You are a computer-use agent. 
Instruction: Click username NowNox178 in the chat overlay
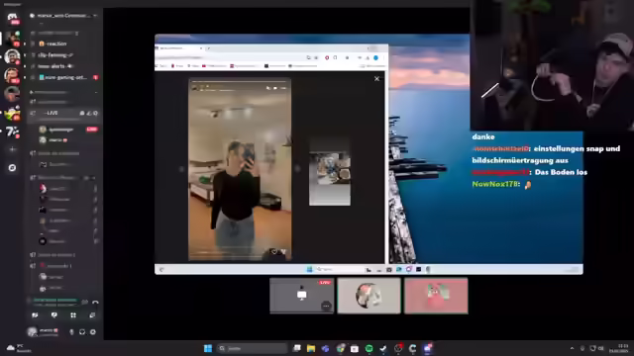pos(495,184)
